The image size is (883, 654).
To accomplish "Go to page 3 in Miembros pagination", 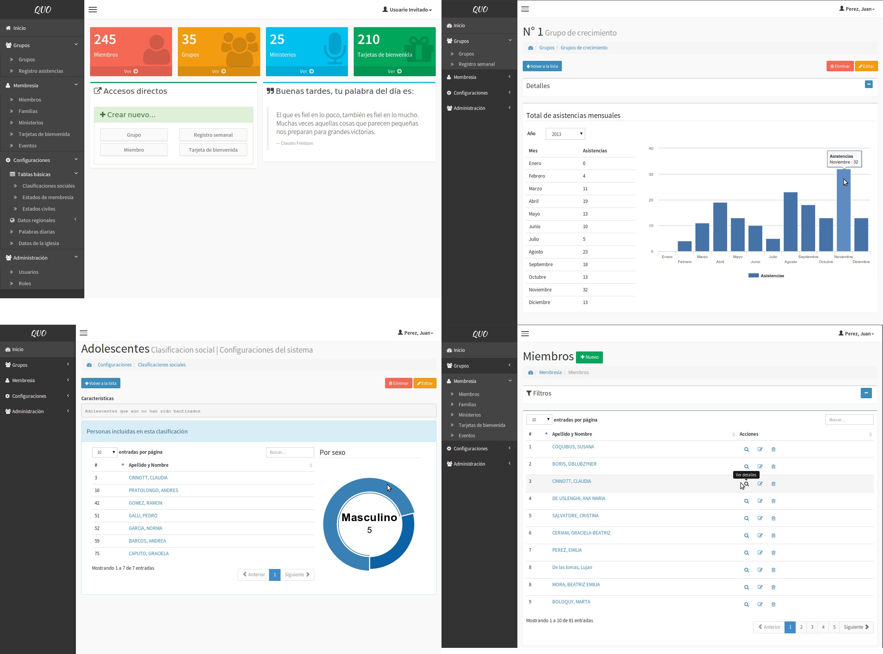I will coord(812,627).
